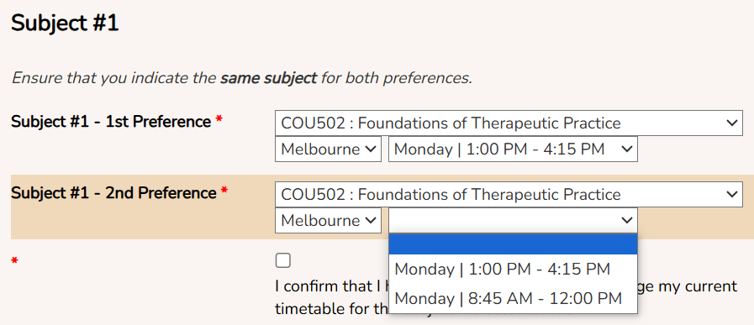Click the red asterisk left of the confirmation checkbox

coord(15,261)
